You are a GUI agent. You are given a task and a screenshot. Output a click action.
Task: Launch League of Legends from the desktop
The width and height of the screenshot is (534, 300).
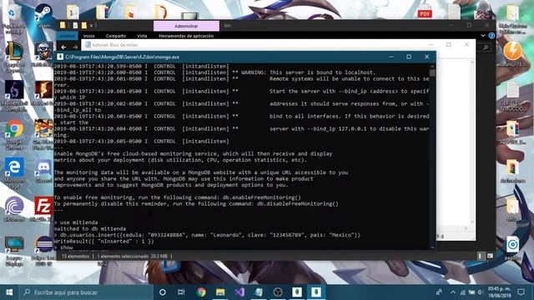point(14,56)
